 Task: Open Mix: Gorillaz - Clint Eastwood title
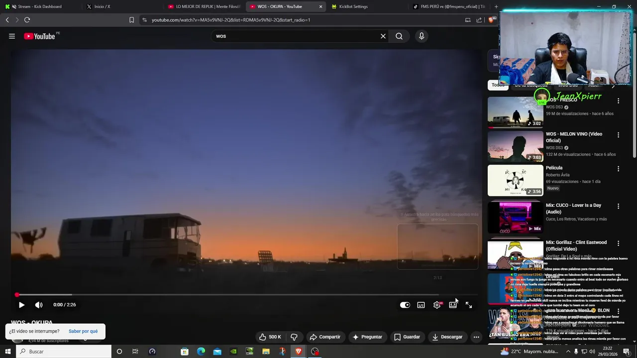576,246
